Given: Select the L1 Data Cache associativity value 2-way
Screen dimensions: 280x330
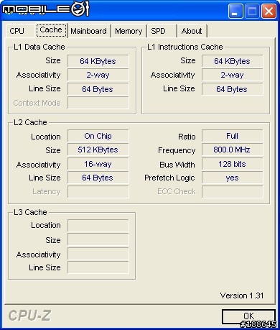Looking at the screenshot, I should 98,75.
